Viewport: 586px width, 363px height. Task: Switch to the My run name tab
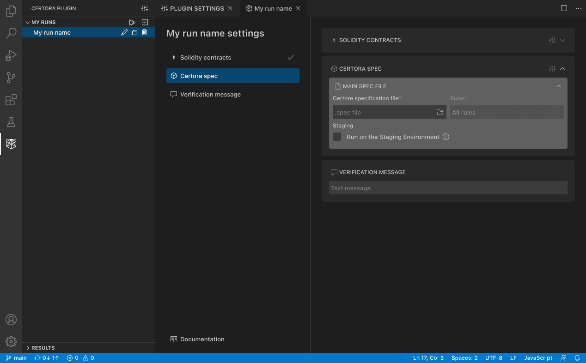[273, 8]
